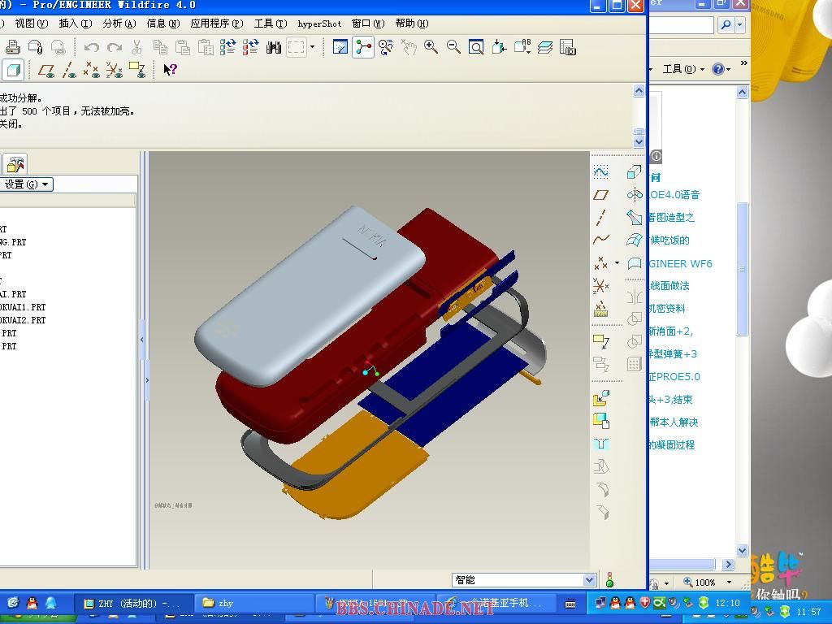Viewport: 832px width, 624px height.
Task: Click the Repaint screen icon
Action: [x=340, y=47]
